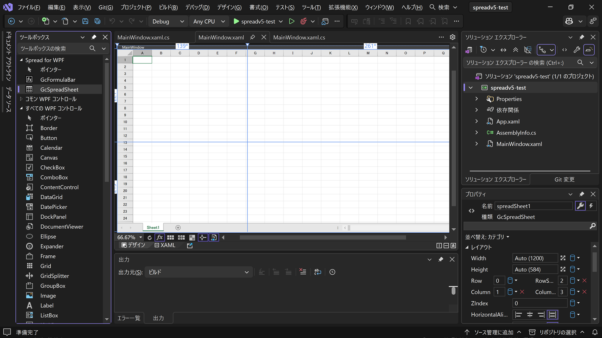Click the Save All toolbar icon

coord(97,21)
